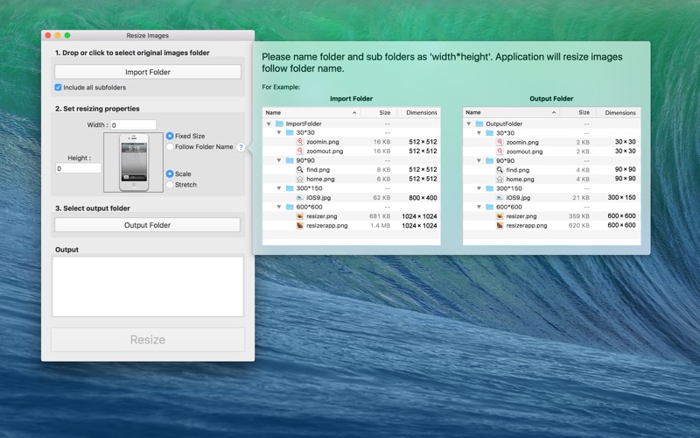Click the Import Folder button
This screenshot has width=700, height=438.
point(148,72)
